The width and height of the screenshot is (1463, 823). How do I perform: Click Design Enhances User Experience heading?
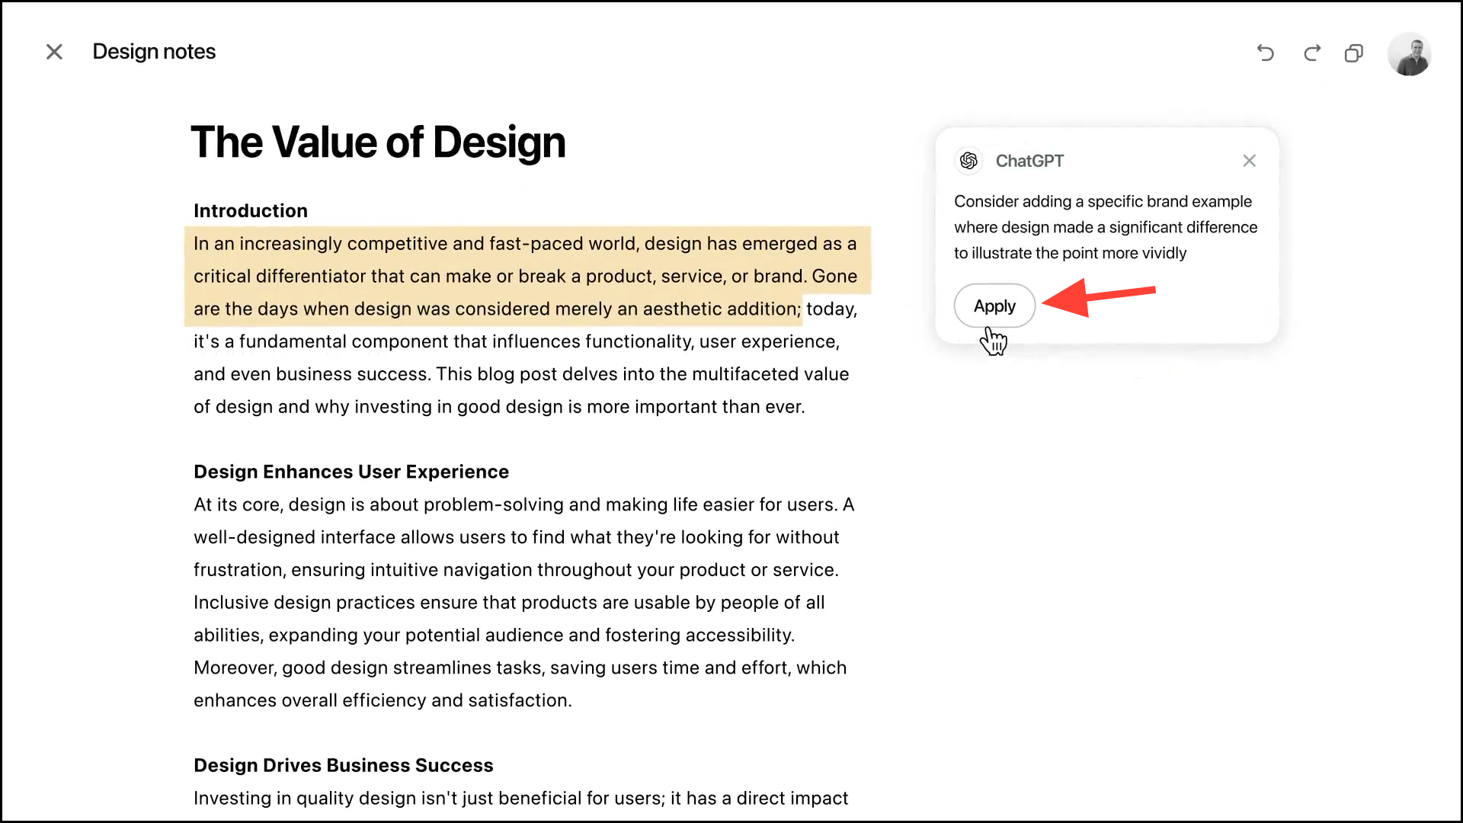[351, 472]
